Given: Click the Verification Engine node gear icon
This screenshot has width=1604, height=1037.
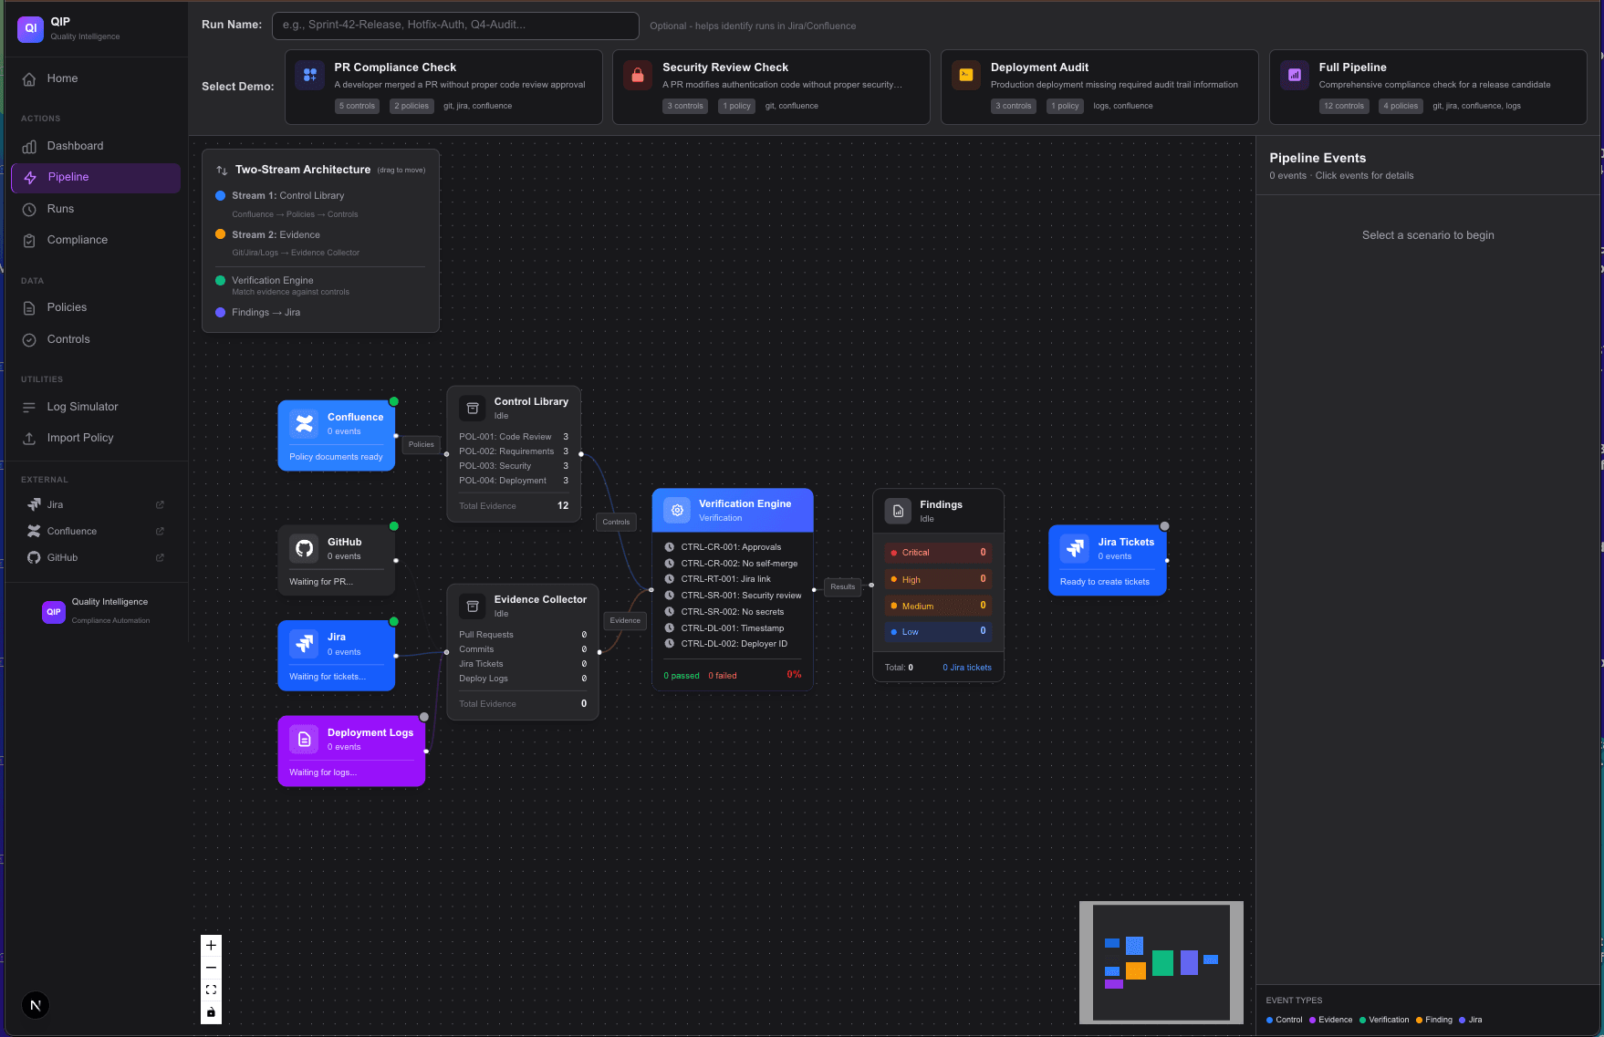Looking at the screenshot, I should [676, 510].
